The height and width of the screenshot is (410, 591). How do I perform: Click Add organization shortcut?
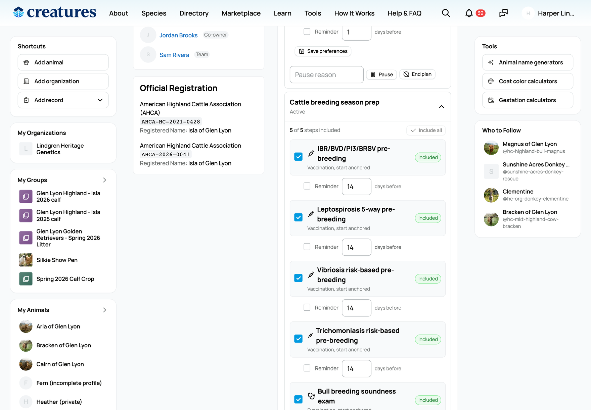pyautogui.click(x=63, y=81)
